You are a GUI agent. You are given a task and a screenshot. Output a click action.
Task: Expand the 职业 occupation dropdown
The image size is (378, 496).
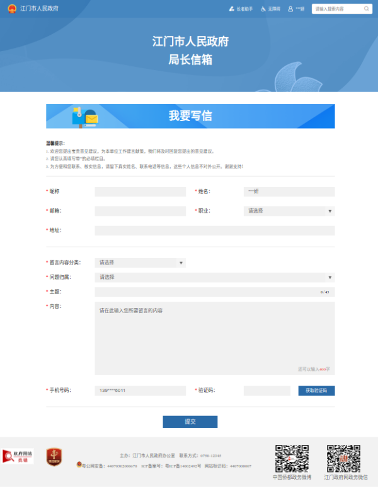click(x=289, y=211)
